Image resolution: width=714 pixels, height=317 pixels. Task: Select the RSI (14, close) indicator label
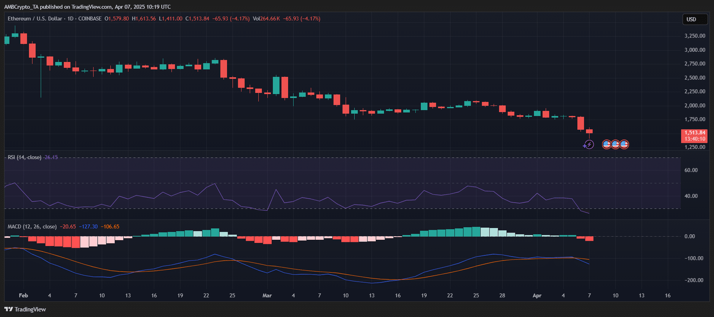coord(25,157)
